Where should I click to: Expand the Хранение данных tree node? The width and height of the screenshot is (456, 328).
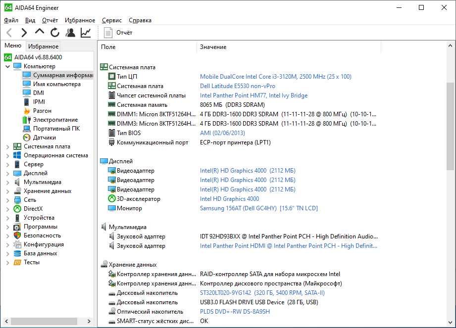click(x=8, y=191)
